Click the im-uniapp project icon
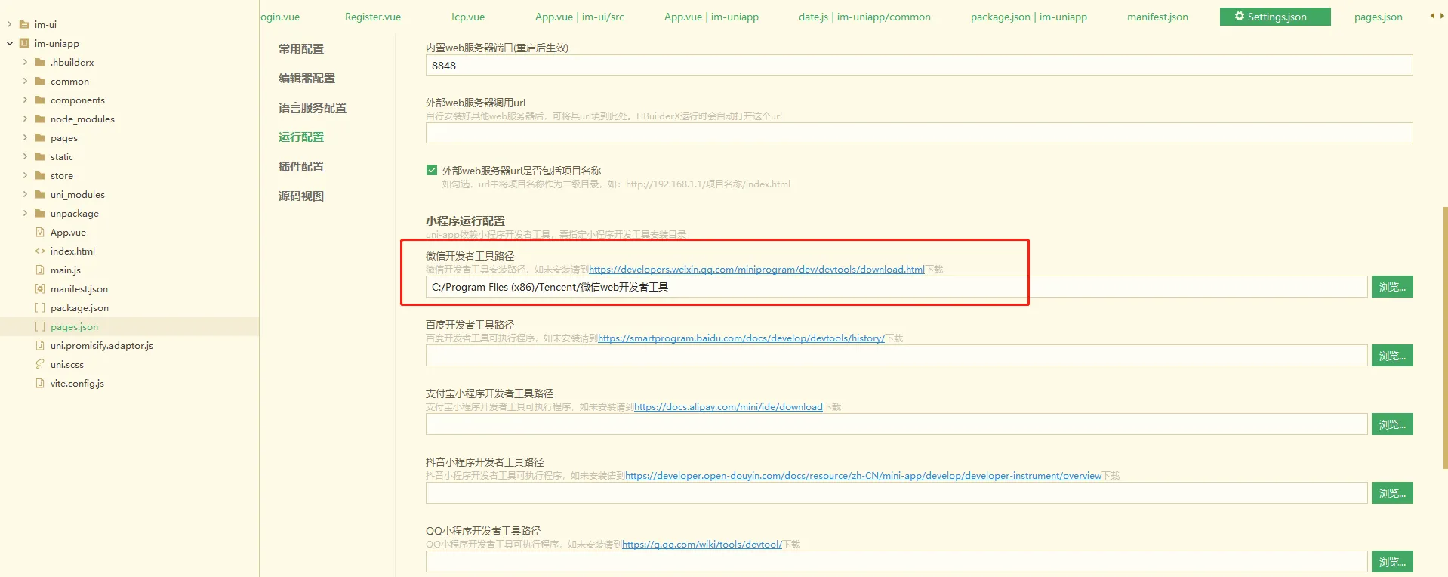This screenshot has height=577, width=1448. [x=24, y=43]
